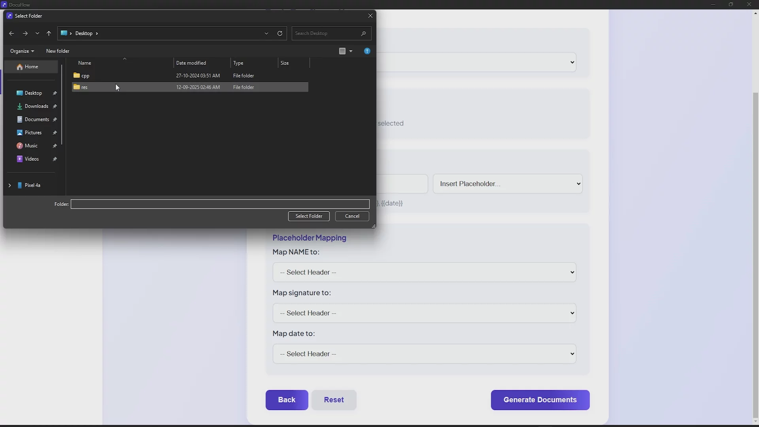759x427 pixels.
Task: Open the dialog help icon
Action: [x=367, y=51]
